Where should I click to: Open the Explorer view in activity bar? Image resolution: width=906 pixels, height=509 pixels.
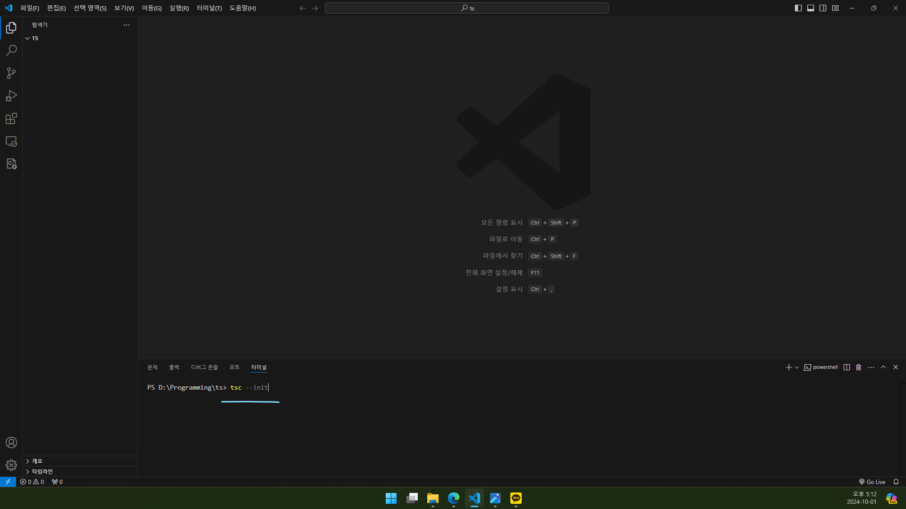pyautogui.click(x=11, y=28)
